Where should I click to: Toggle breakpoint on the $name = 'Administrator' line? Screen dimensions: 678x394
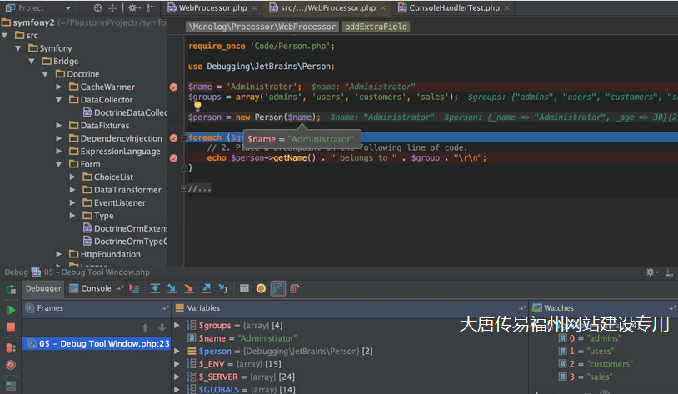point(173,87)
